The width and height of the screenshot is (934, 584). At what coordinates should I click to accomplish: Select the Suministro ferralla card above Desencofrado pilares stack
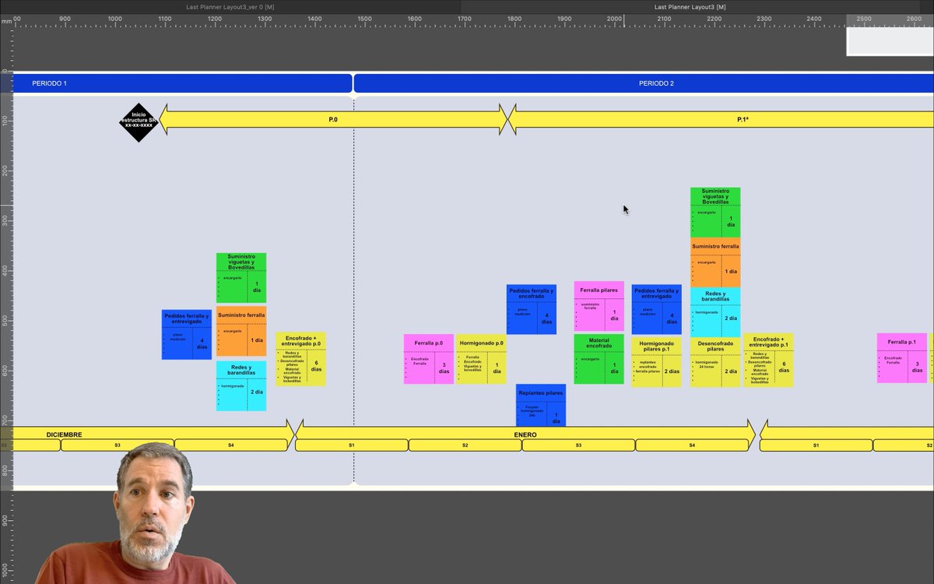pos(715,263)
